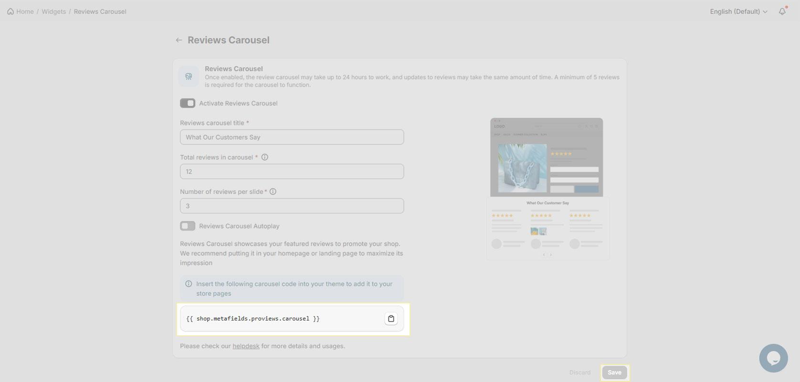Click Number of reviews per slide input
This screenshot has width=800, height=382.
click(292, 206)
